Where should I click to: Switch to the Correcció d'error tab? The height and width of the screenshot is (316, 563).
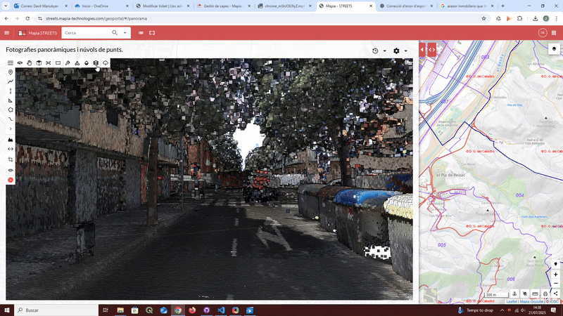point(407,6)
